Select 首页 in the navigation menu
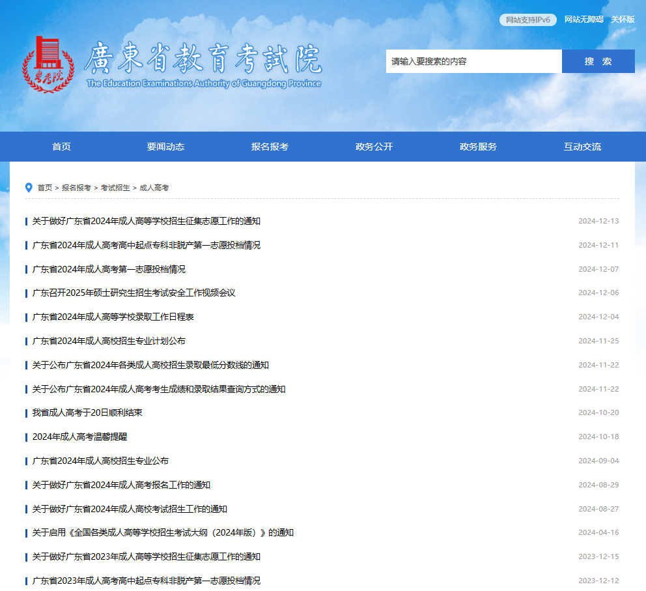646x591 pixels. click(x=61, y=147)
